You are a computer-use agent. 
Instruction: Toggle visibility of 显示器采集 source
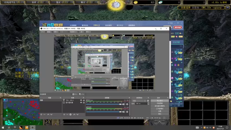pyautogui.click(x=81, y=103)
